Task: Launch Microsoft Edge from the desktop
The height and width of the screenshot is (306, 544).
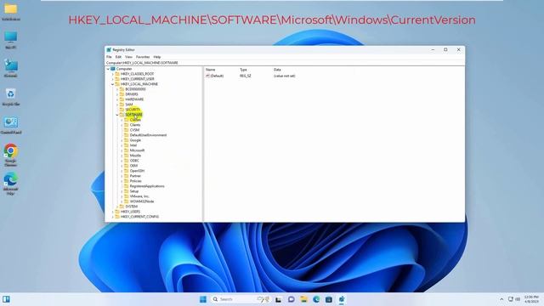Action: tap(11, 184)
